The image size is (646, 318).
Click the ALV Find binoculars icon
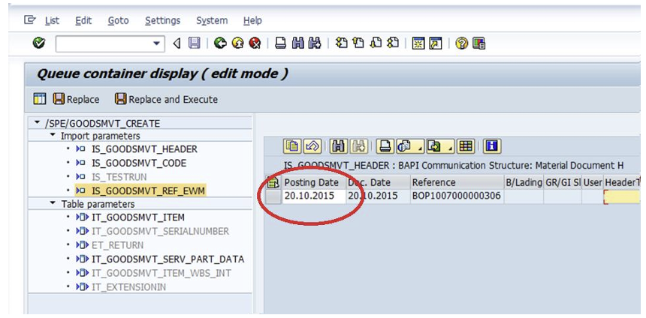coord(339,146)
